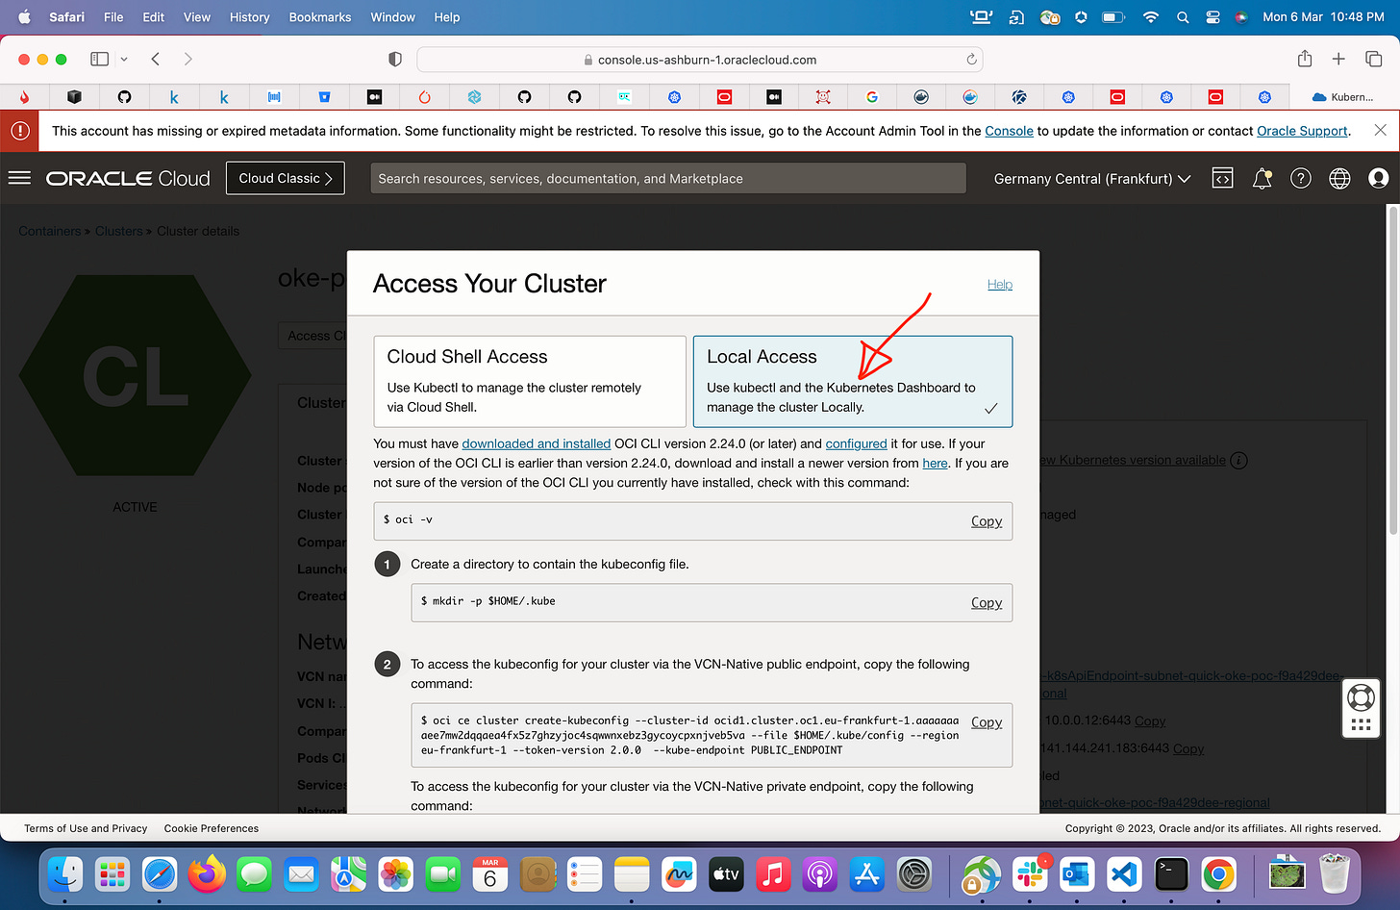1400x910 pixels.
Task: Open the Console link in the warning banner
Action: click(1009, 131)
